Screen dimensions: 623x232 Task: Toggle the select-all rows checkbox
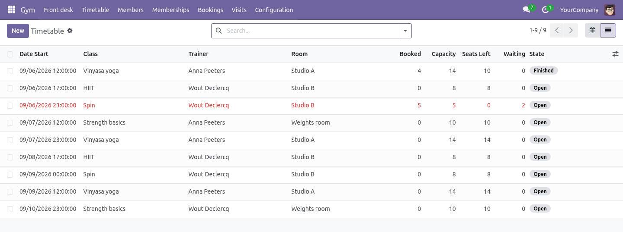(x=10, y=54)
